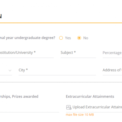Click the 'max file size 10 MB' note

(x=80, y=115)
